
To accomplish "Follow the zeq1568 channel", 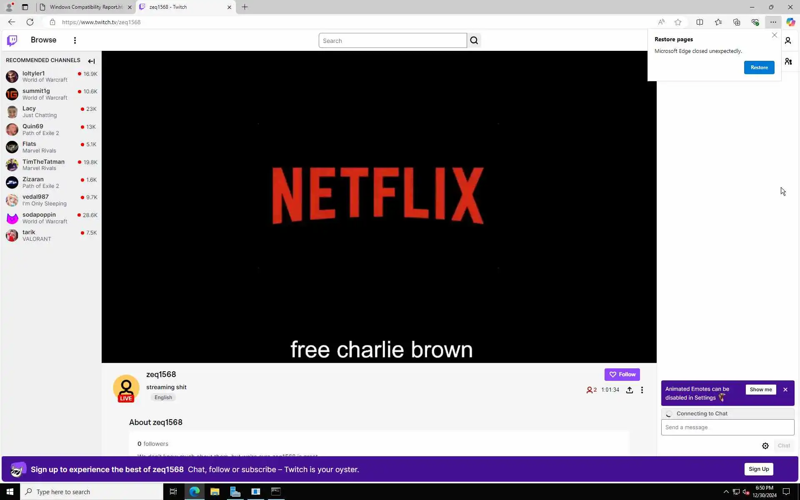I will (x=622, y=375).
